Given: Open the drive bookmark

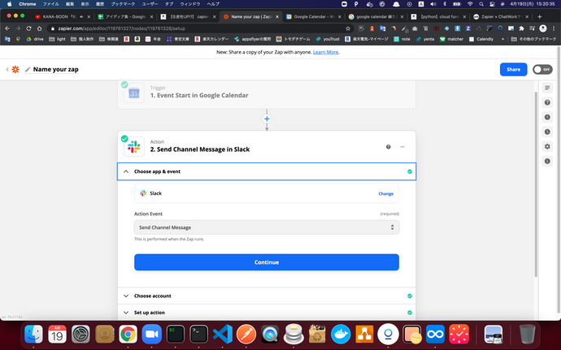Looking at the screenshot, I should pyautogui.click(x=35, y=39).
